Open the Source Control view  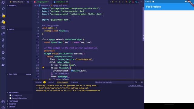(x=3, y=15)
